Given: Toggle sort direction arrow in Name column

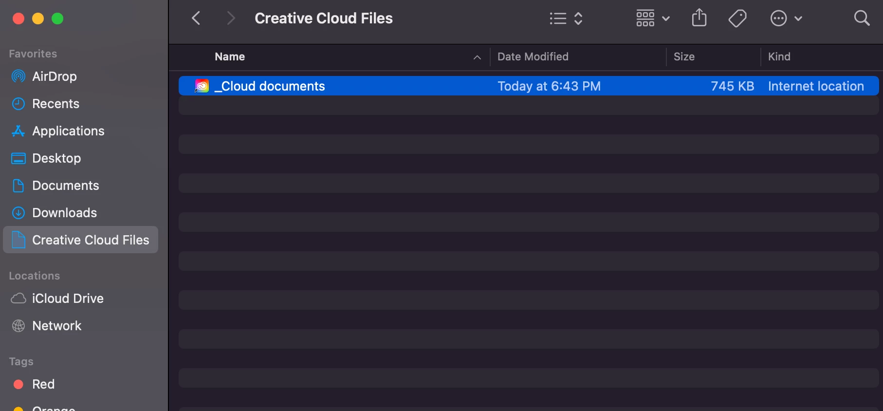Looking at the screenshot, I should coord(477,57).
